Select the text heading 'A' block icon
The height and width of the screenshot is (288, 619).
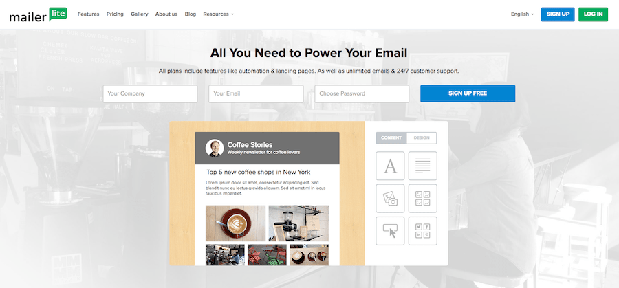[391, 166]
